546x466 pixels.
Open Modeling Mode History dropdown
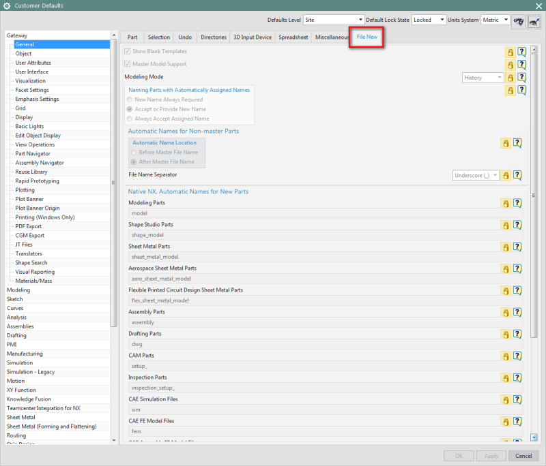coord(483,78)
